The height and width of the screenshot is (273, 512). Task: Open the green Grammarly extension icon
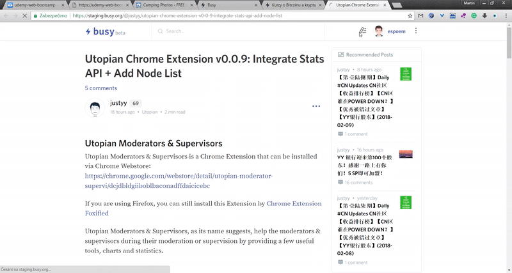point(474,15)
